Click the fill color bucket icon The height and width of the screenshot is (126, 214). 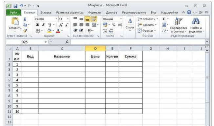coord(49,31)
